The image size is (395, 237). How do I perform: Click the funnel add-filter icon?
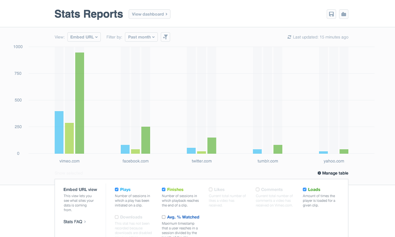coord(165,37)
